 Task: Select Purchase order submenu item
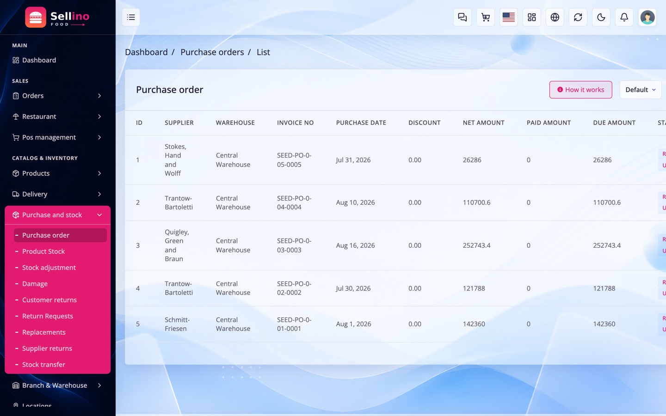(60, 235)
